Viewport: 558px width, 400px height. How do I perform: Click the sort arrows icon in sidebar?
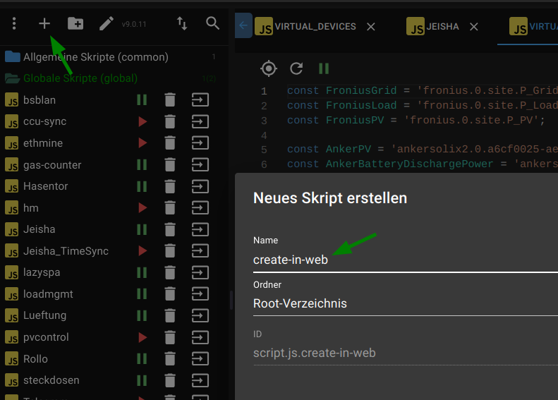(x=182, y=24)
